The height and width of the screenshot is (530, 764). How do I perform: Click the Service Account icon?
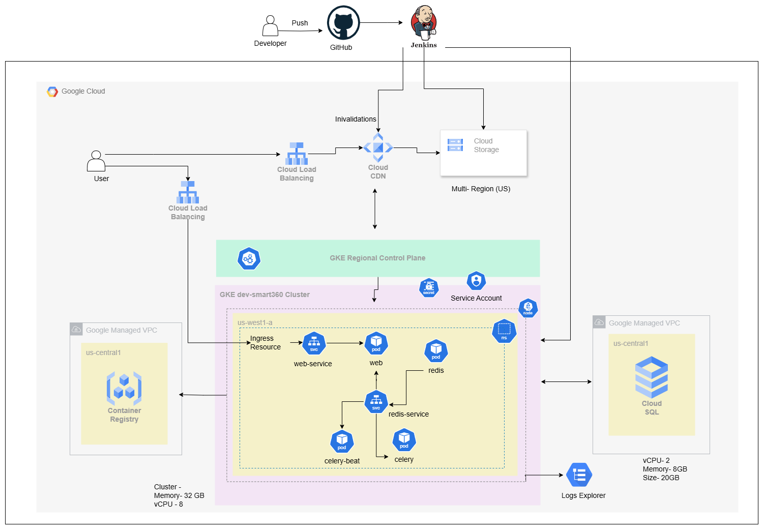point(476,281)
